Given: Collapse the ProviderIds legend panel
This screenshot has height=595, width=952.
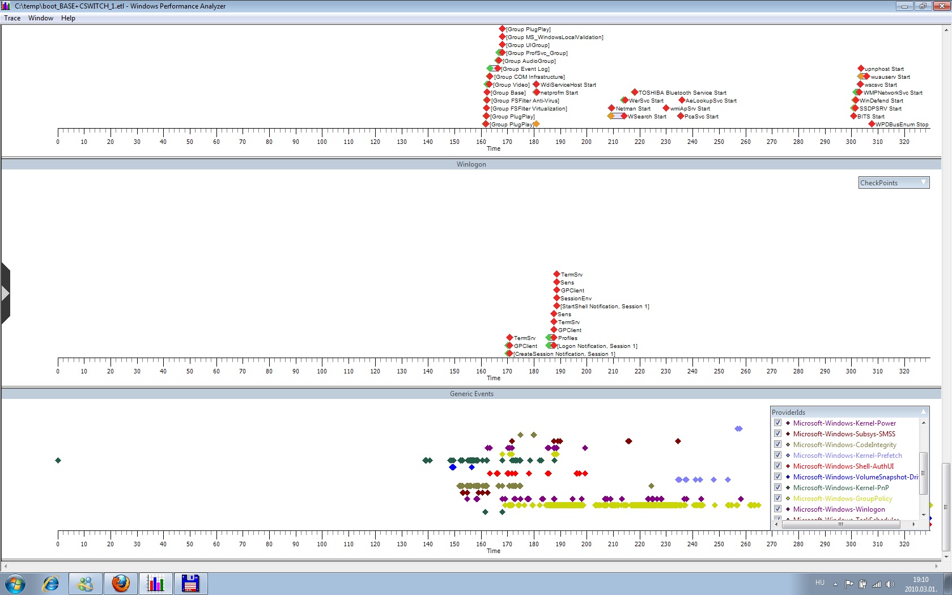Looking at the screenshot, I should point(923,412).
